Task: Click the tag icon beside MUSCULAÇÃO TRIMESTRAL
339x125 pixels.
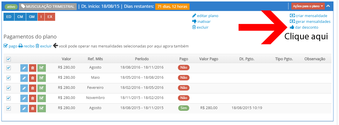Action: [23, 6]
